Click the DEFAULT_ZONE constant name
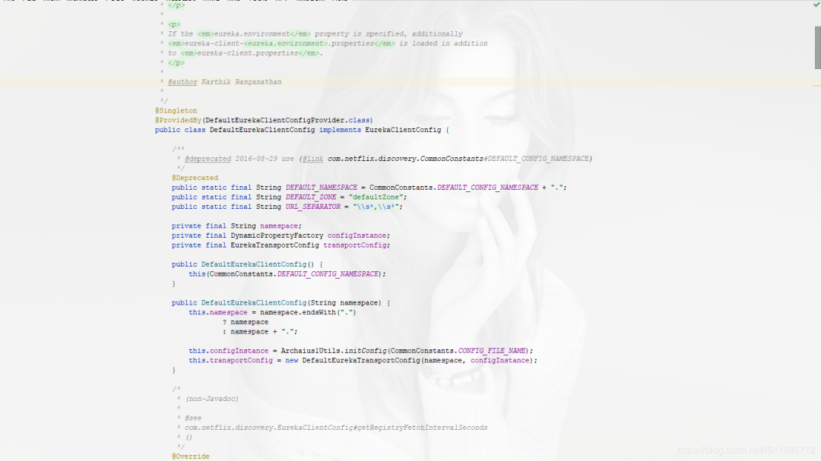821x461 pixels. click(x=311, y=197)
